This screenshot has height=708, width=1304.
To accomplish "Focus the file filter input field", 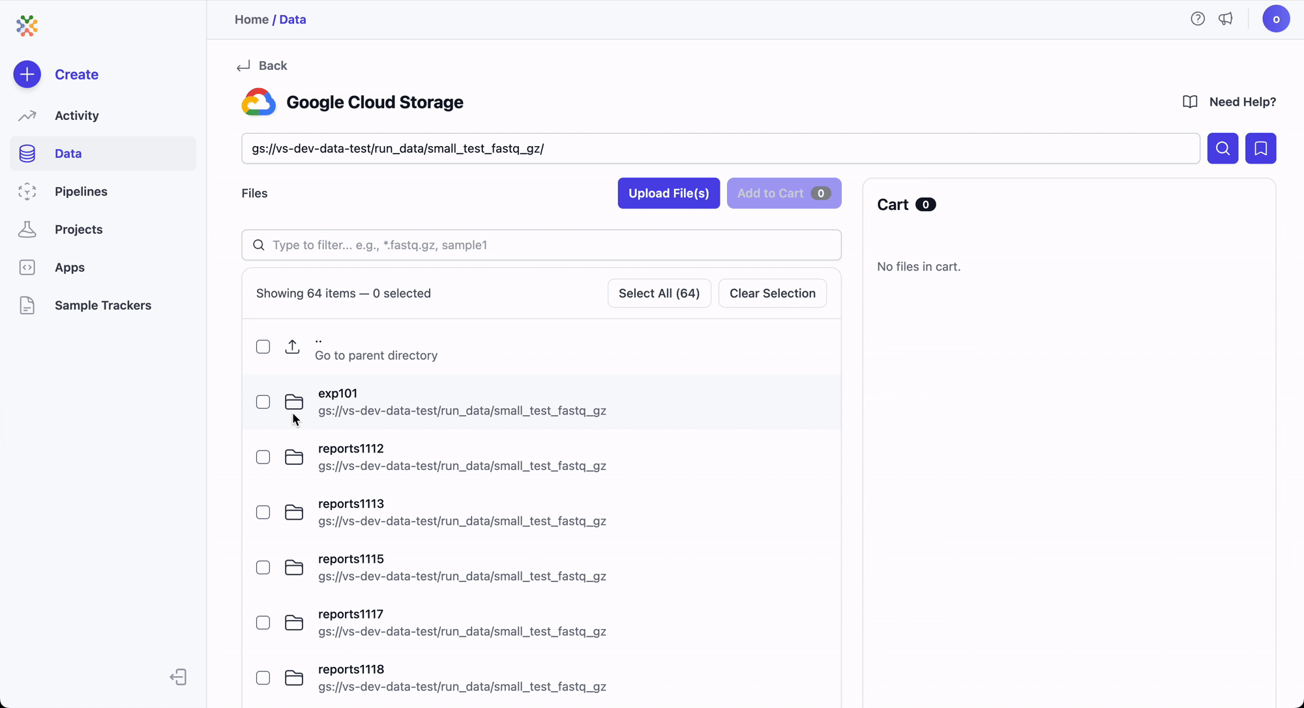I will tap(541, 245).
